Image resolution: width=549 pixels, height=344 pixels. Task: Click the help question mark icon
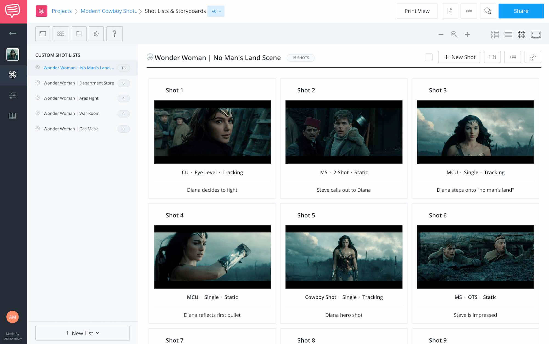[x=114, y=34]
